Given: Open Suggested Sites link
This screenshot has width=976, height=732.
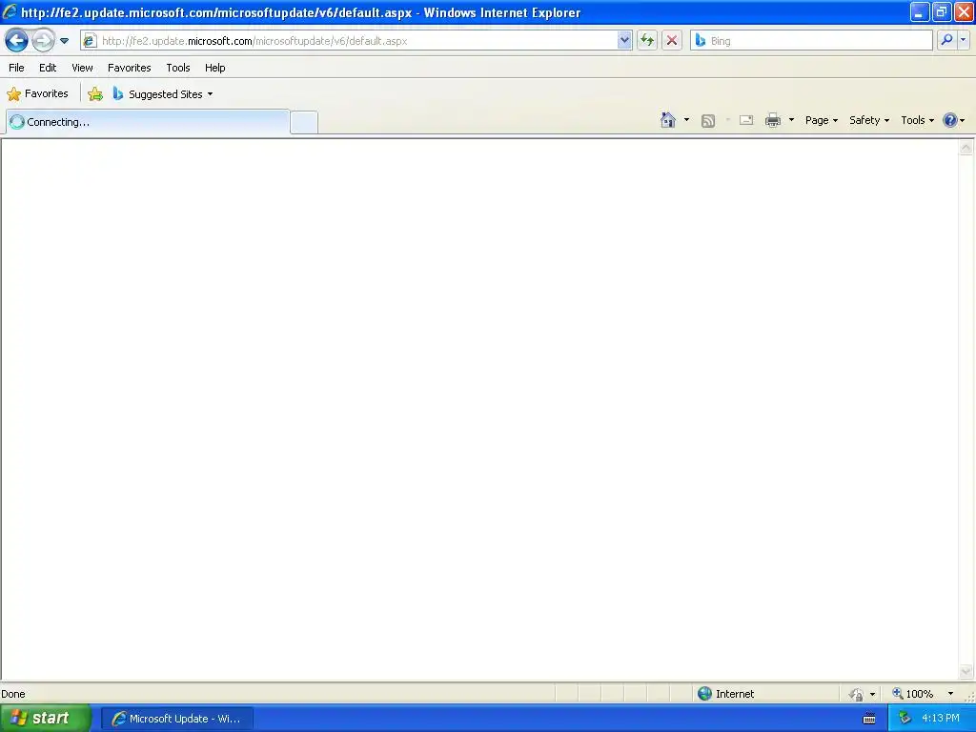Looking at the screenshot, I should pyautogui.click(x=162, y=94).
